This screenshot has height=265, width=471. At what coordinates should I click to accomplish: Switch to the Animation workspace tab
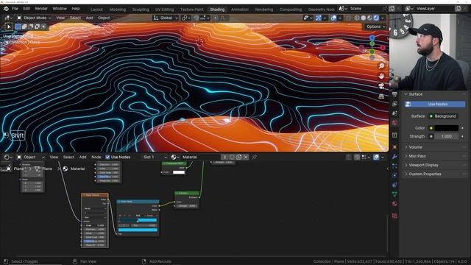pos(240,10)
